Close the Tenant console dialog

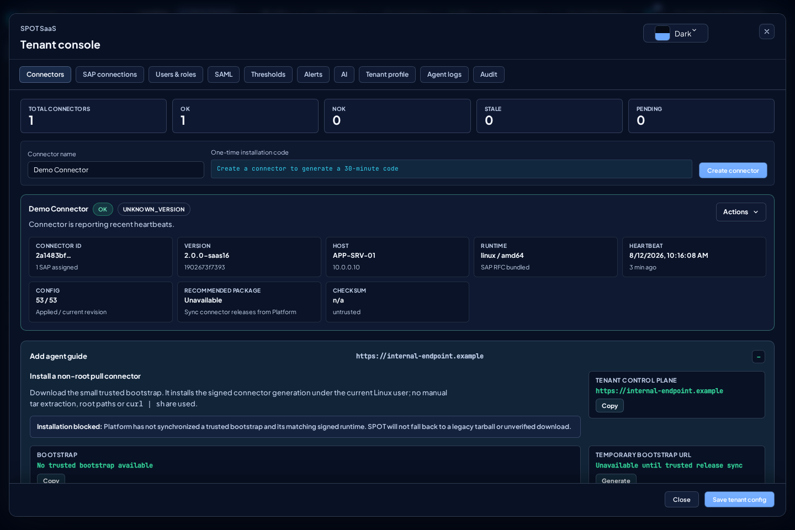pos(766,31)
